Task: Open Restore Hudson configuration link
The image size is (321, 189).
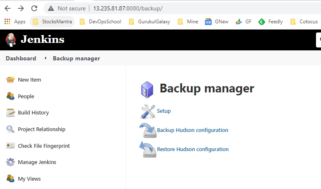Action: [x=192, y=149]
